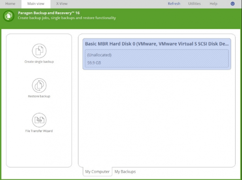Click the Restore backup circular icon
The image size is (242, 180).
click(x=39, y=85)
